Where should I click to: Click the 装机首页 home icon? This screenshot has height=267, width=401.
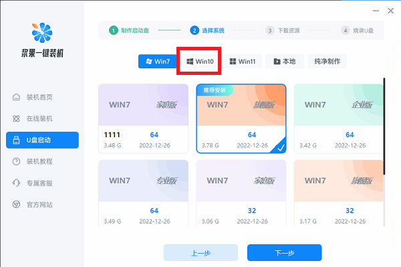point(16,97)
